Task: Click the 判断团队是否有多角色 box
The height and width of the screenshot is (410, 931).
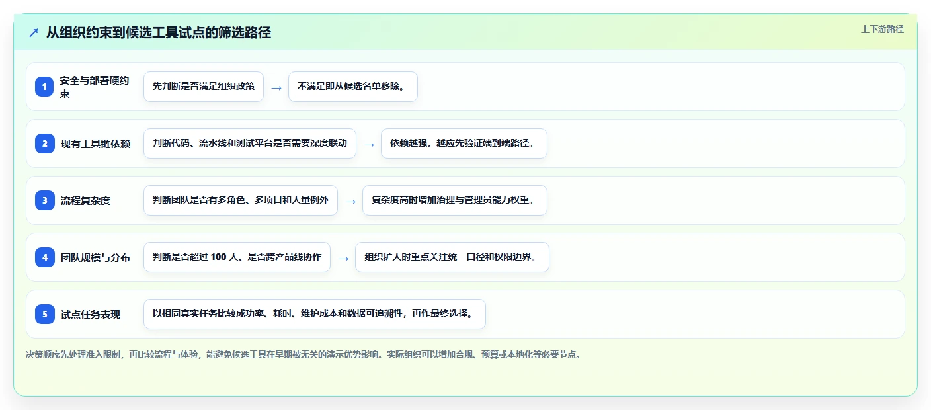Action: point(241,200)
